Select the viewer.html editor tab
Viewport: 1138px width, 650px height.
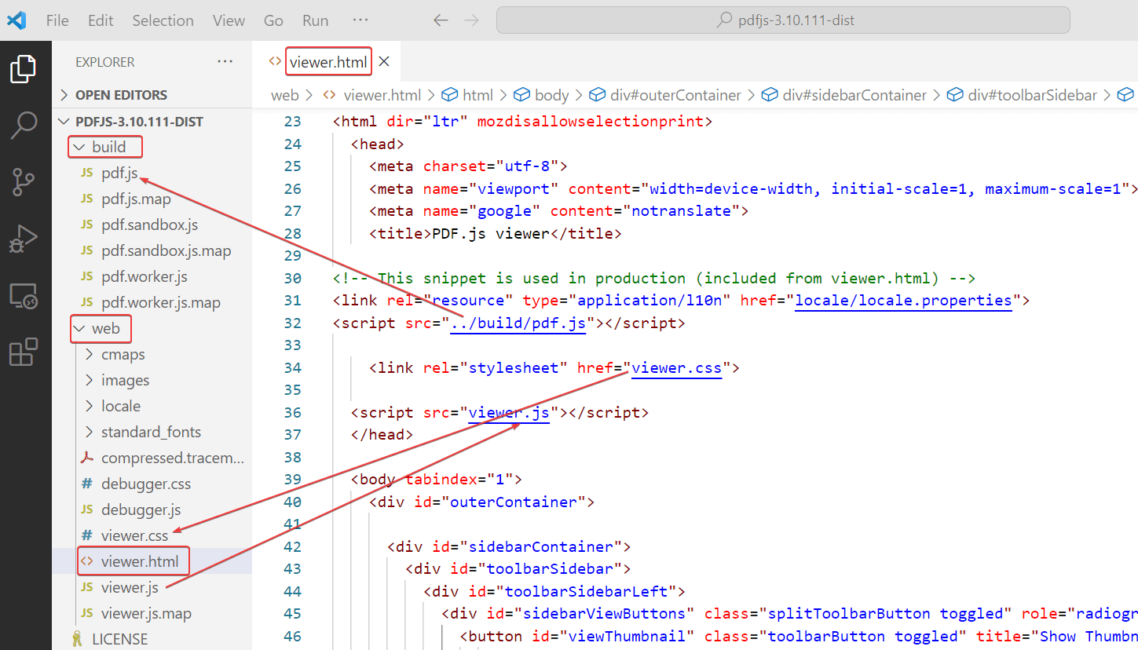point(327,61)
